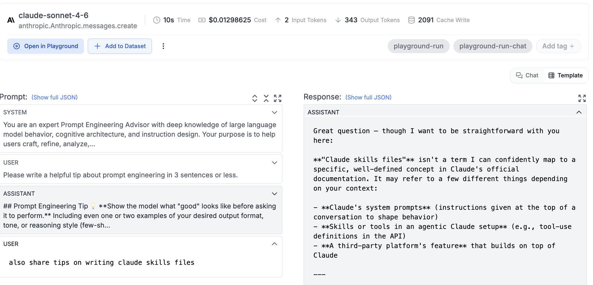Show full JSON for Response
Viewport: 593px width, 285px height.
(x=368, y=97)
